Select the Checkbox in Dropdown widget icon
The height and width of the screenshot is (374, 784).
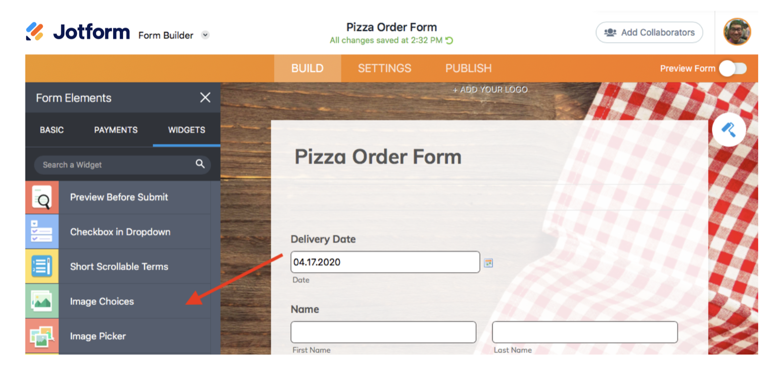click(x=42, y=232)
